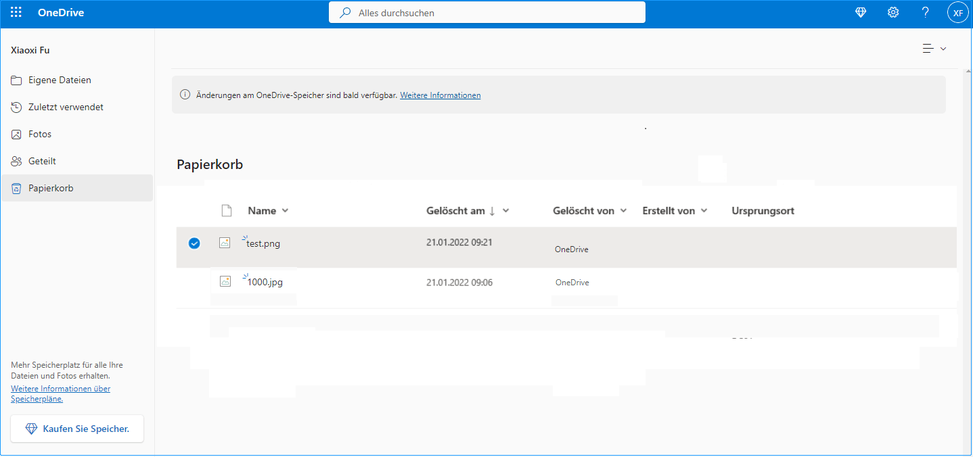Click the info icon in the notification banner
Screen dimensions: 973x457
coord(185,95)
